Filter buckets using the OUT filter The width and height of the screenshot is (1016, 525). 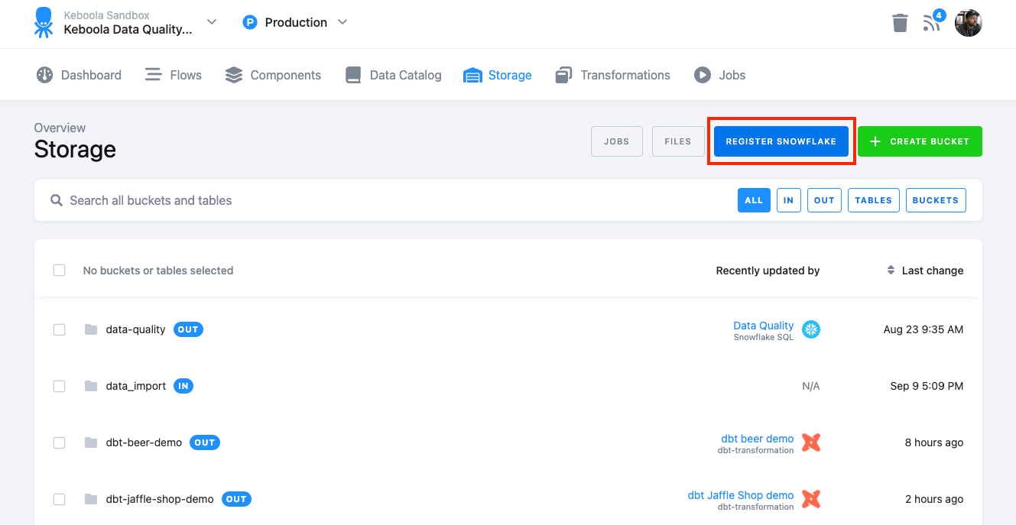point(824,199)
